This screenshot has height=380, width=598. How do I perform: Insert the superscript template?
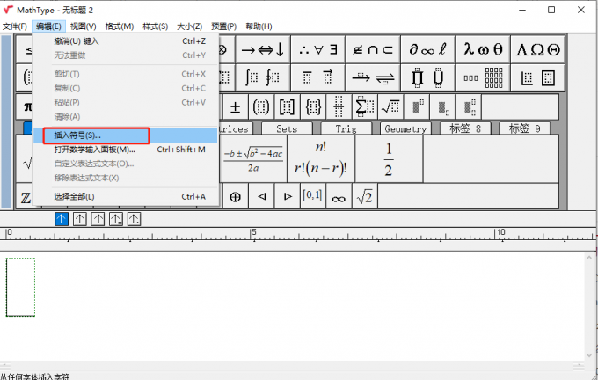click(x=417, y=107)
